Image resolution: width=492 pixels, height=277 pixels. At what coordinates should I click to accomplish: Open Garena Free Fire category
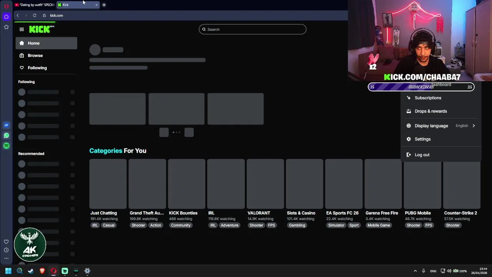(383, 184)
